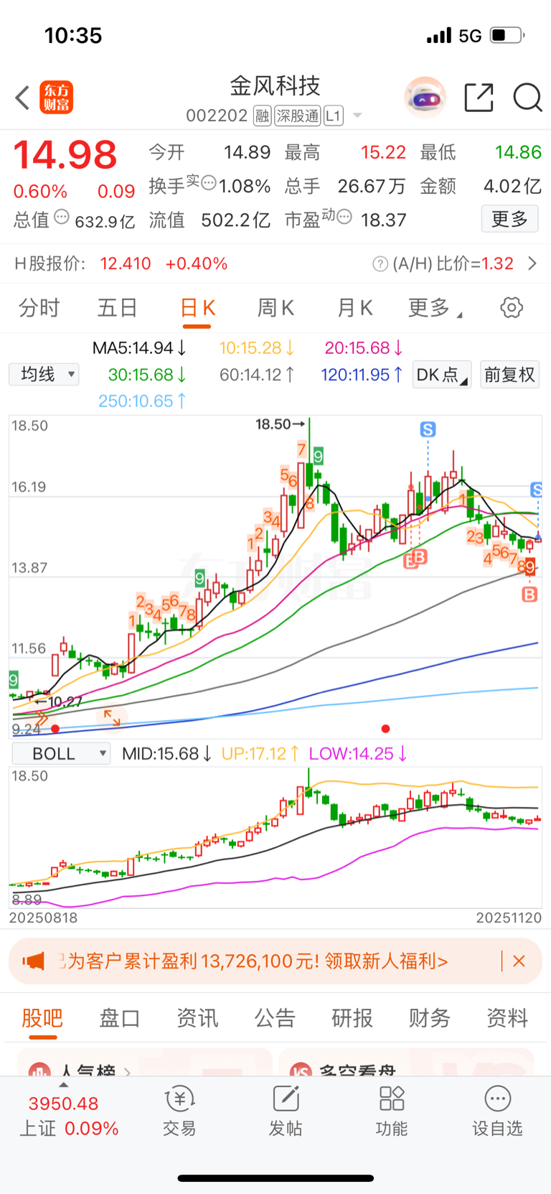The width and height of the screenshot is (551, 1194).
Task: Tap the 深股通 badge
Action: 298,116
